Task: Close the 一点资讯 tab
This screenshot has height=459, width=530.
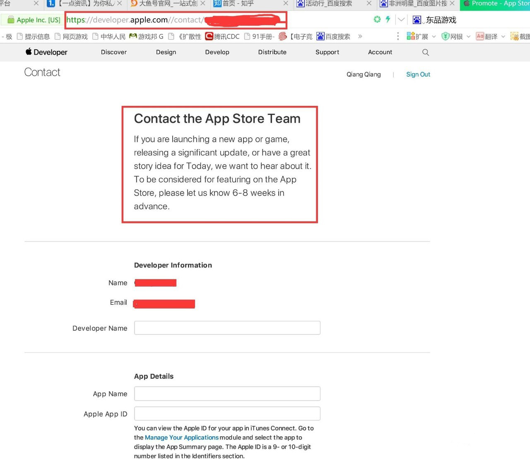Action: (120, 3)
